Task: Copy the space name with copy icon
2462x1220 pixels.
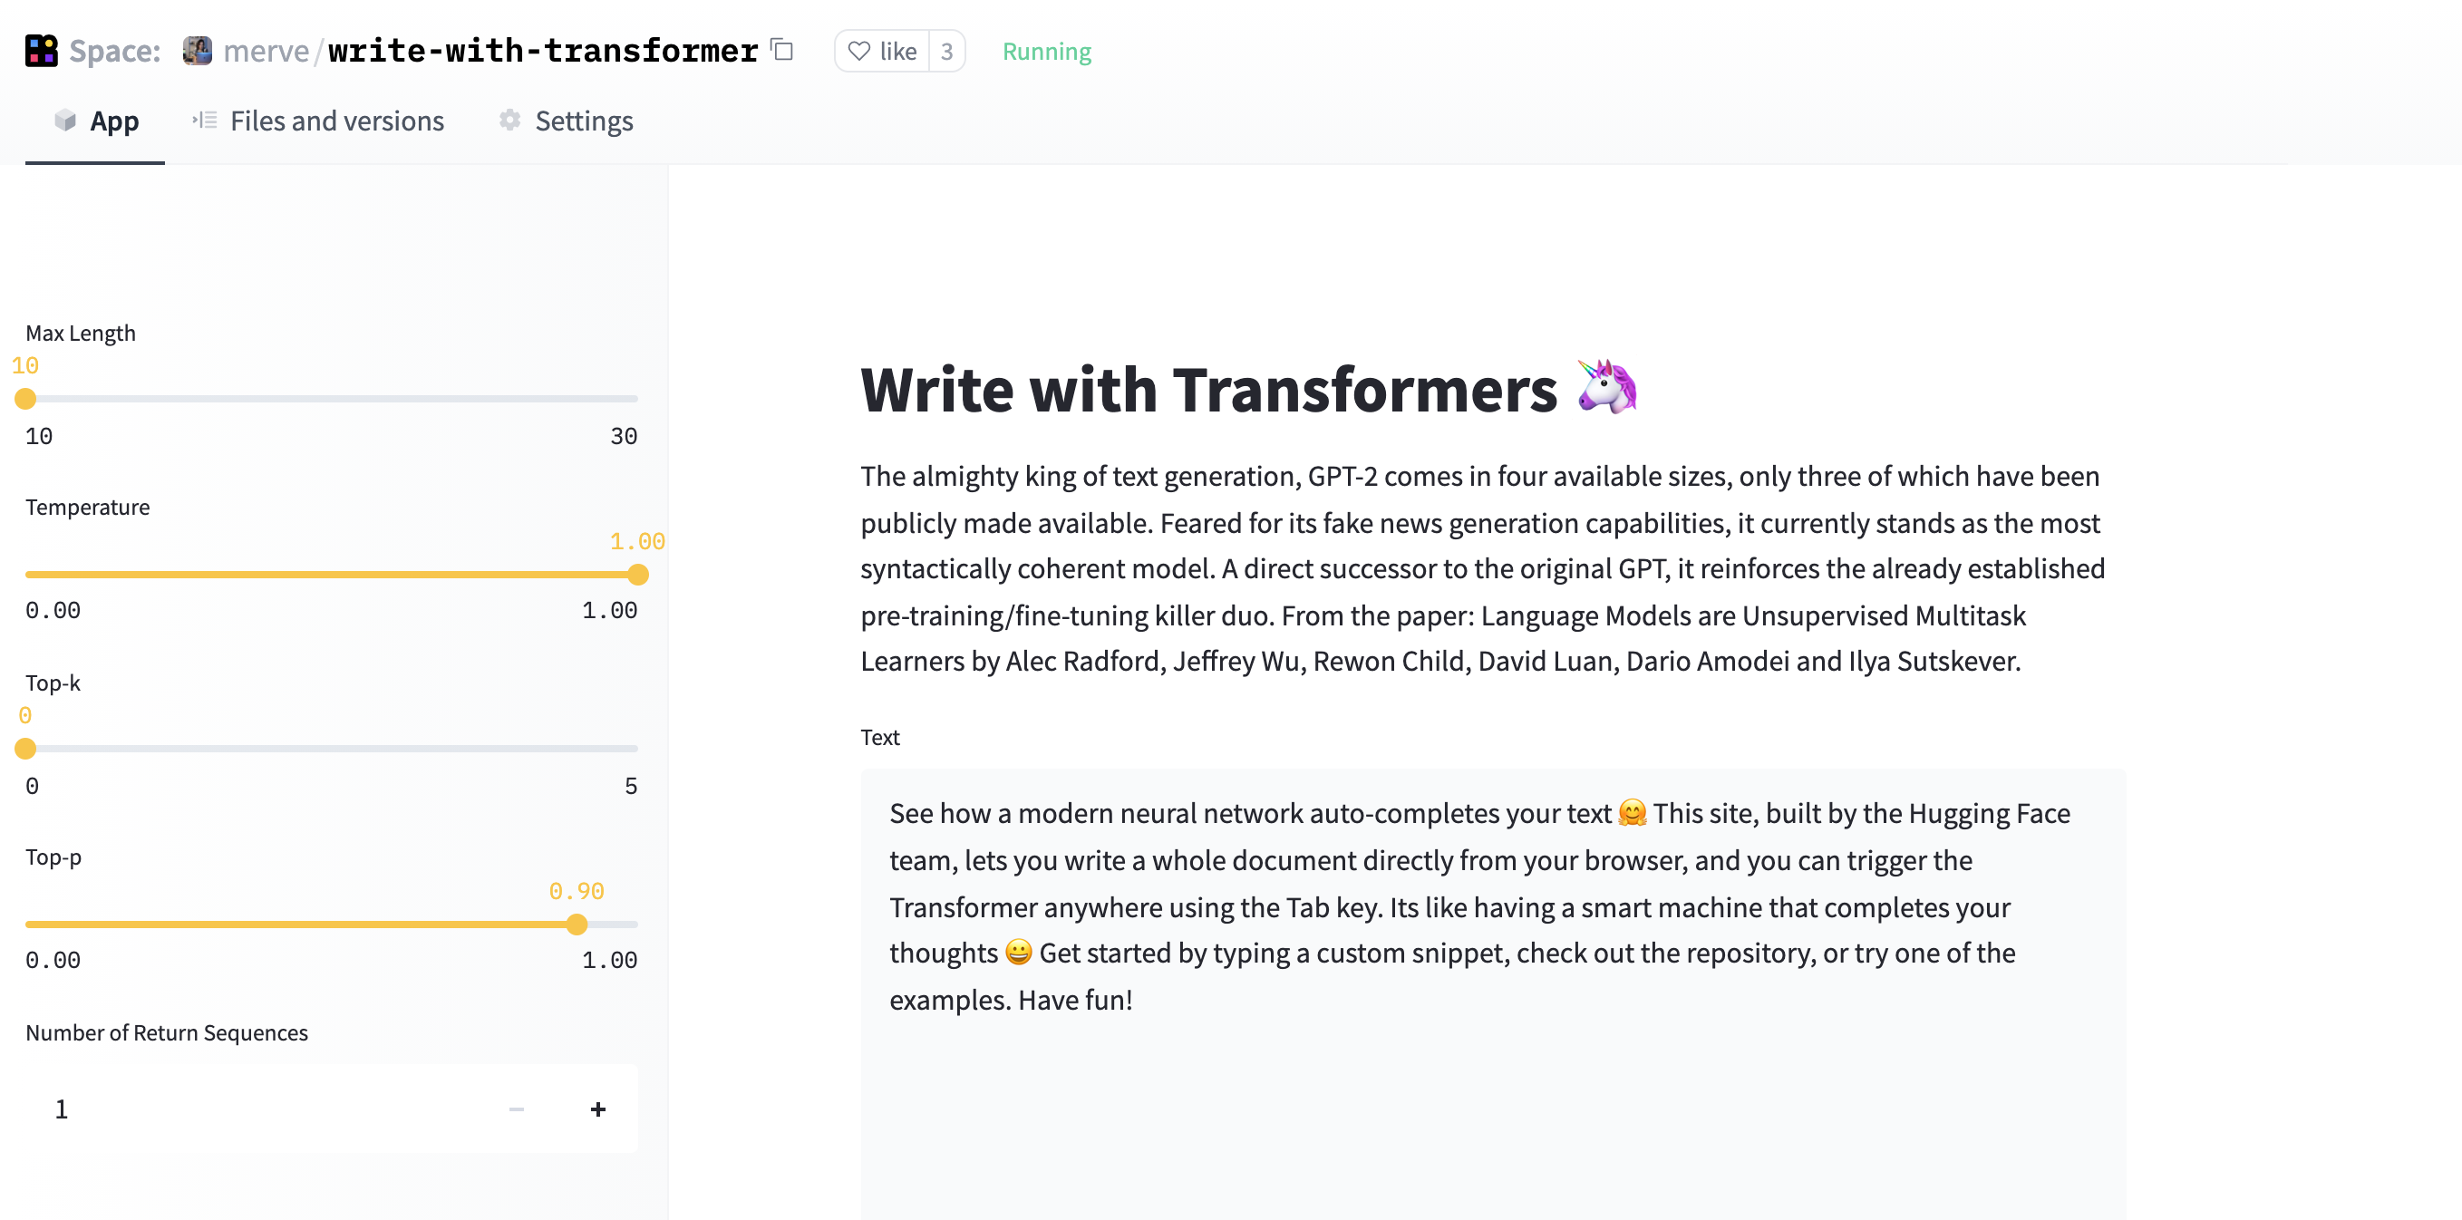Action: (x=781, y=50)
